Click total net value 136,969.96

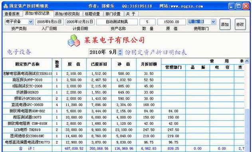(x=124, y=148)
